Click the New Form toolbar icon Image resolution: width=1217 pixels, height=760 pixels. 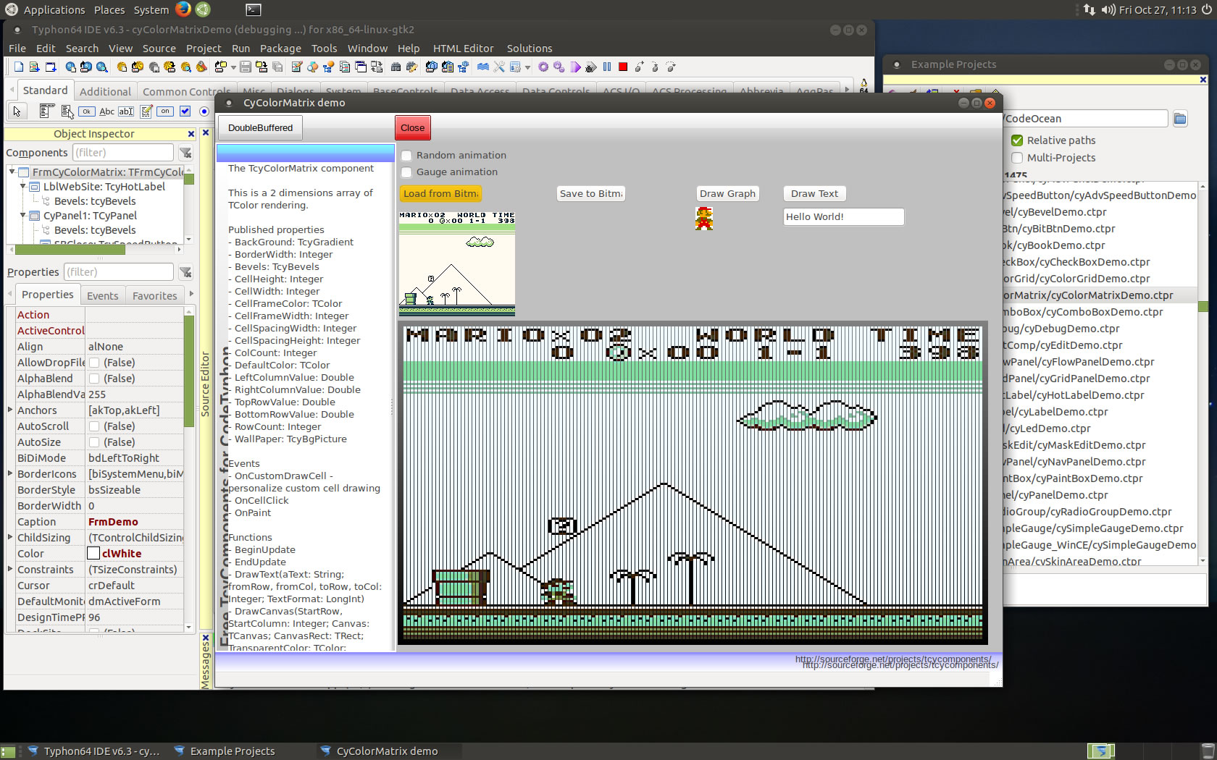(x=51, y=67)
